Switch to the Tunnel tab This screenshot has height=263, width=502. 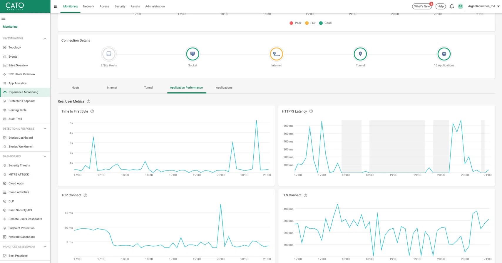(x=148, y=88)
